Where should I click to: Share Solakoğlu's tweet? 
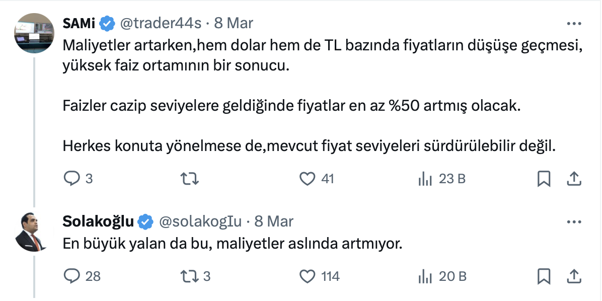pos(574,276)
